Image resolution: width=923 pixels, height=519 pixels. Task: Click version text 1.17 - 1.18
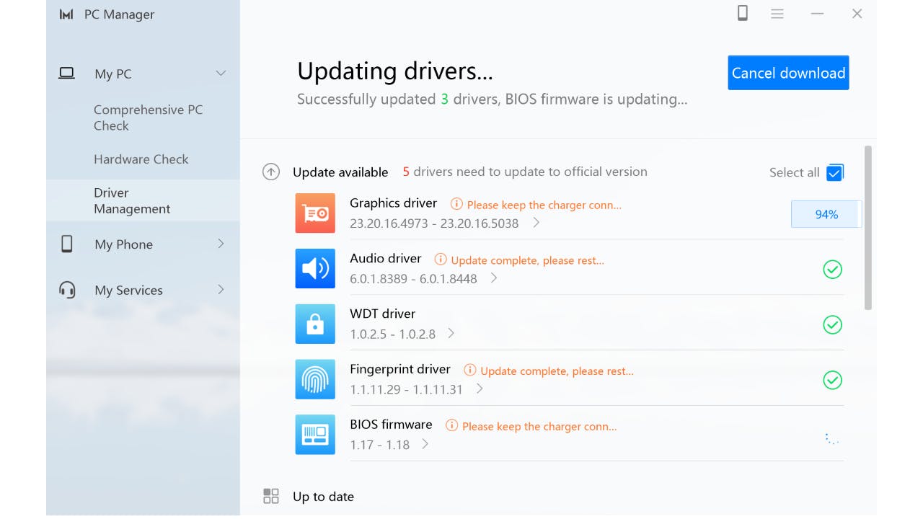380,445
